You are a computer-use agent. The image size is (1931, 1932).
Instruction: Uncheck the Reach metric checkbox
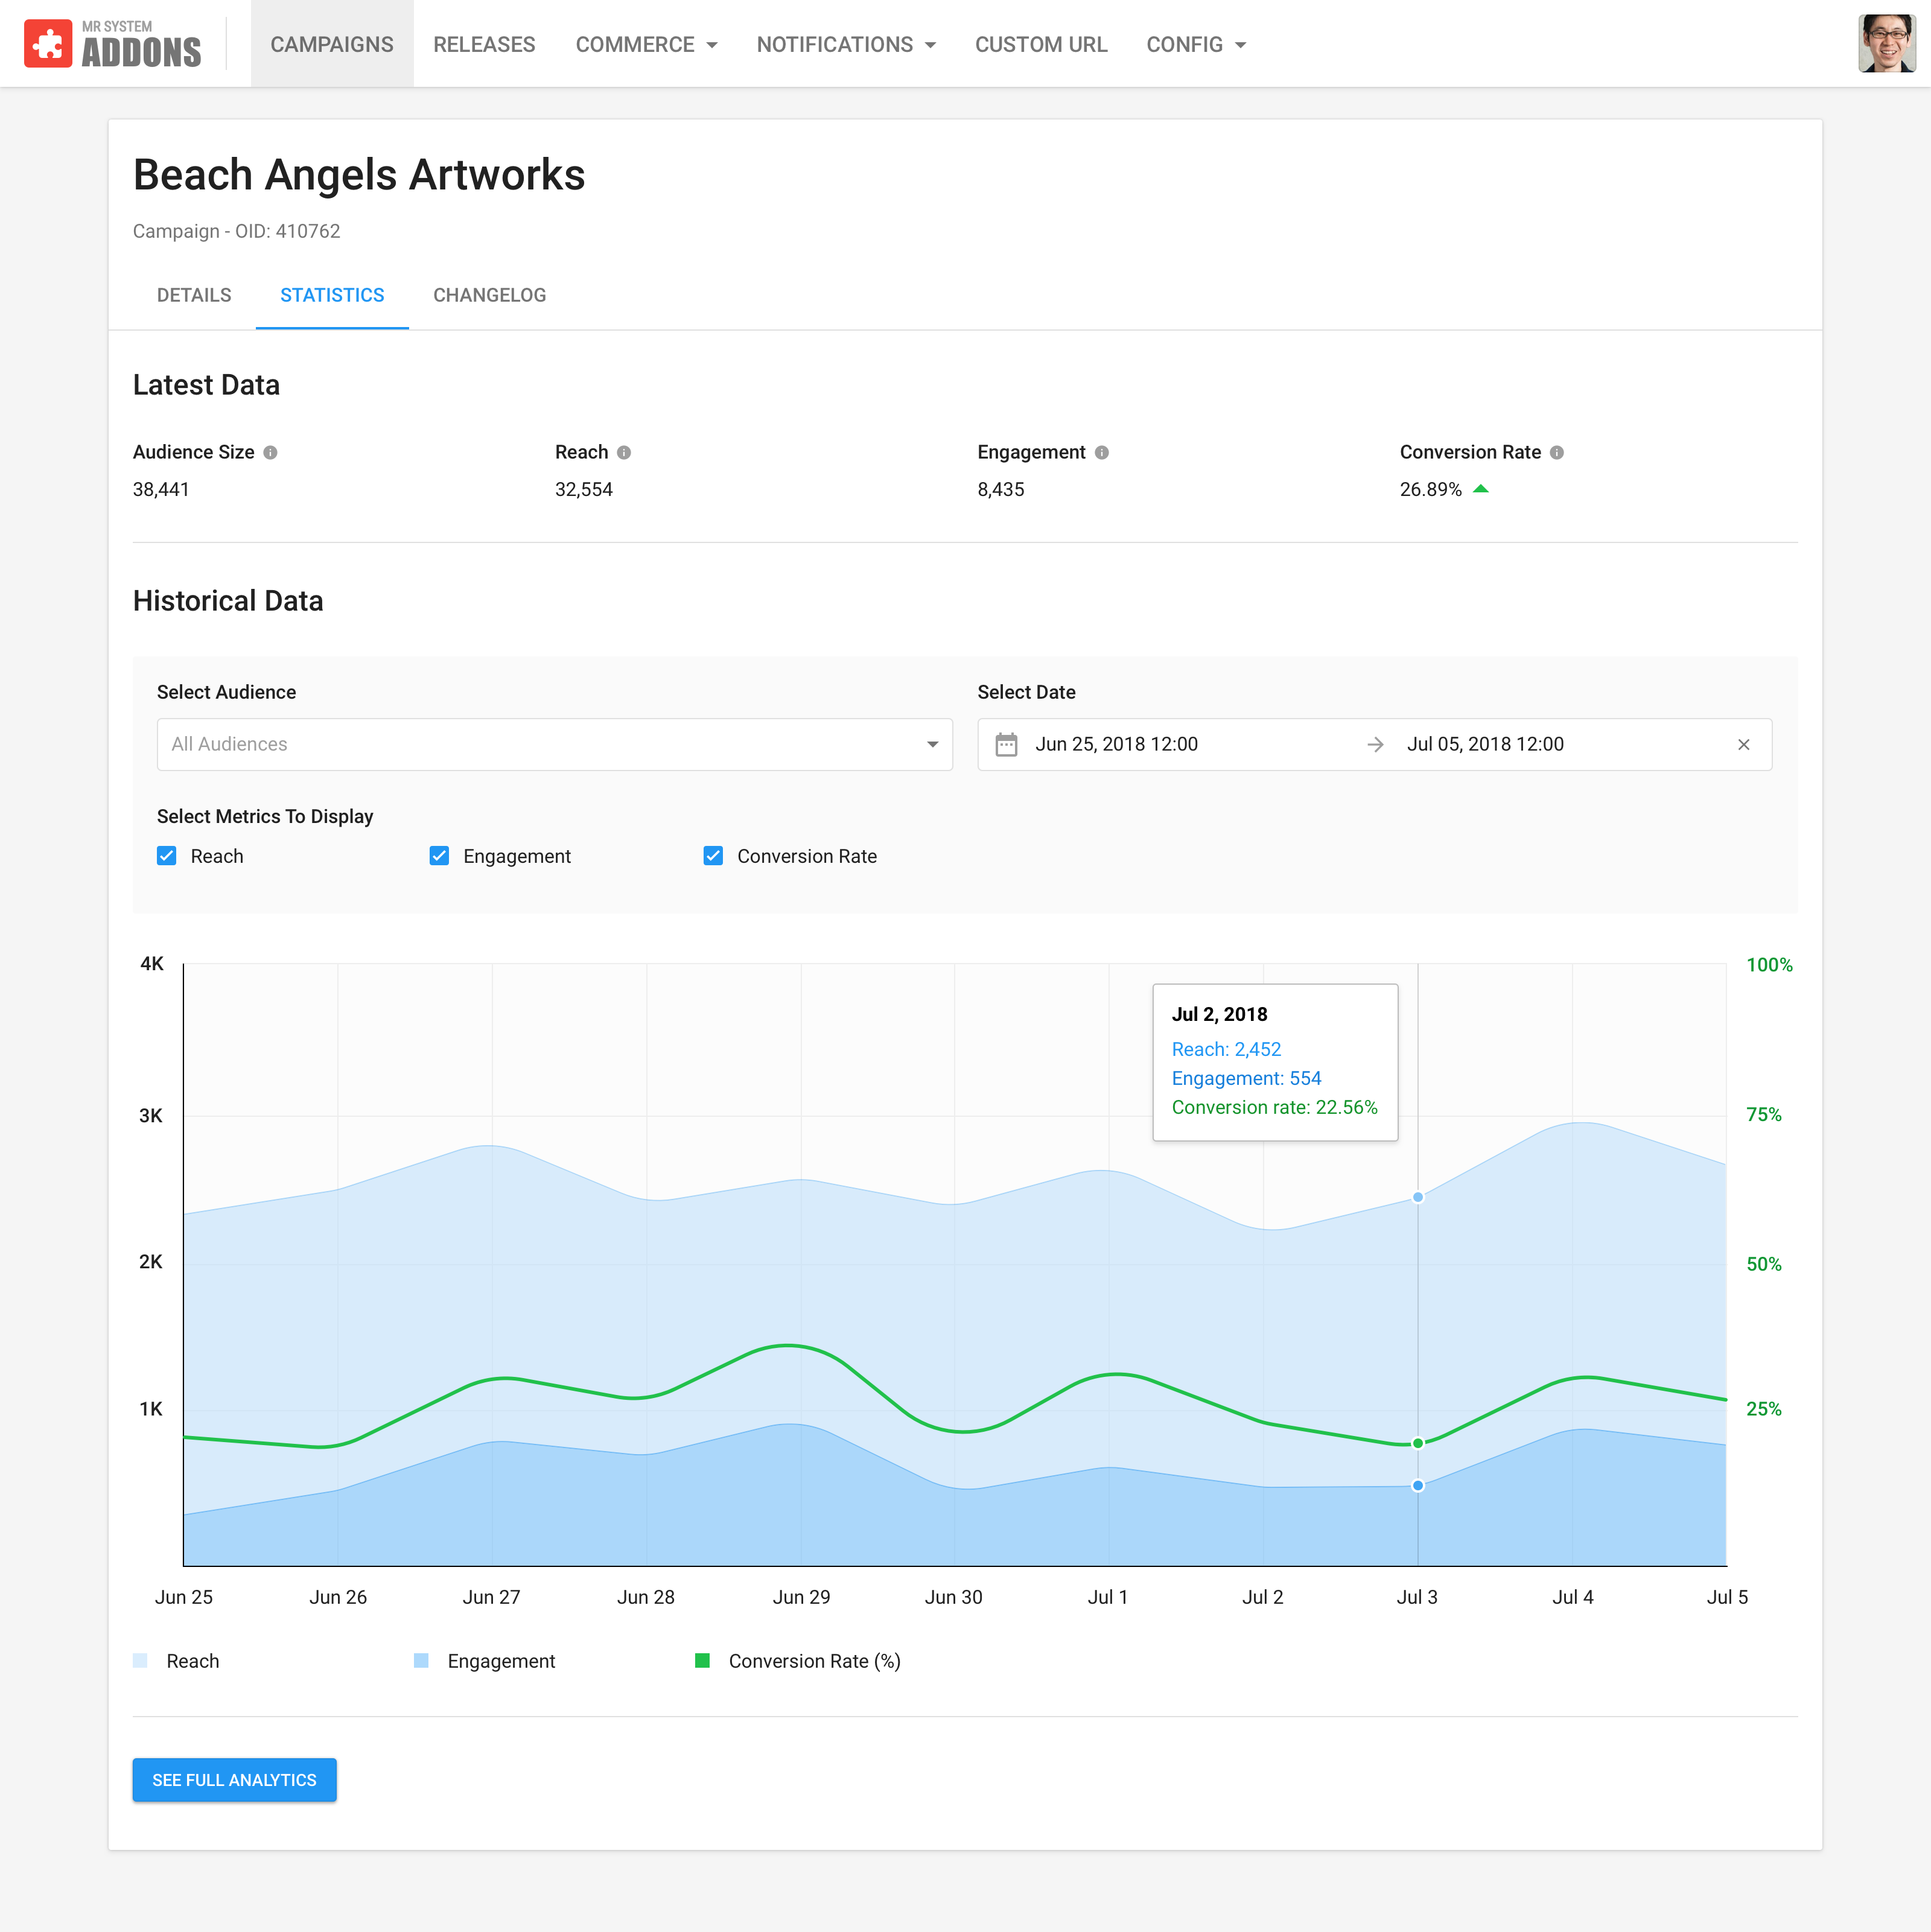pyautogui.click(x=167, y=856)
